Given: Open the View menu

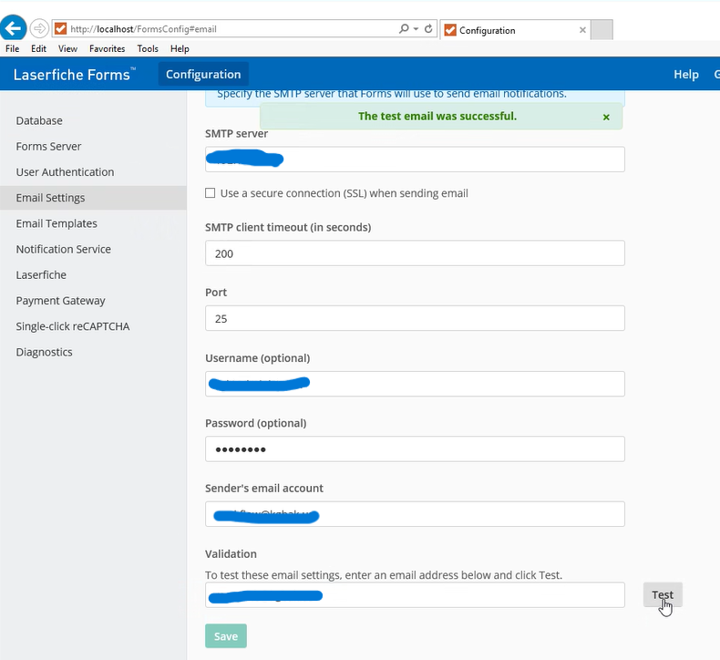Looking at the screenshot, I should (67, 48).
